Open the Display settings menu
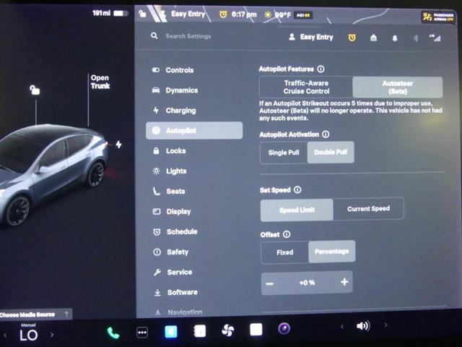Image resolution: width=462 pixels, height=347 pixels. (x=194, y=211)
